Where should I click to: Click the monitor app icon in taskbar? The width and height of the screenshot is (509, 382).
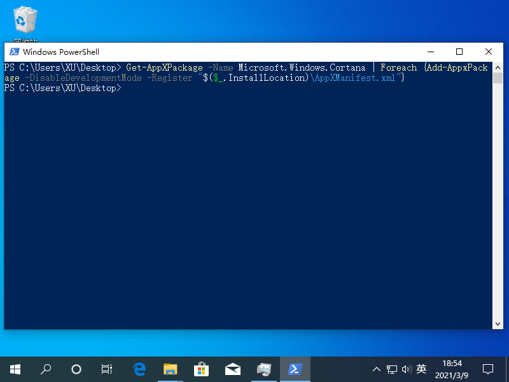(x=263, y=369)
